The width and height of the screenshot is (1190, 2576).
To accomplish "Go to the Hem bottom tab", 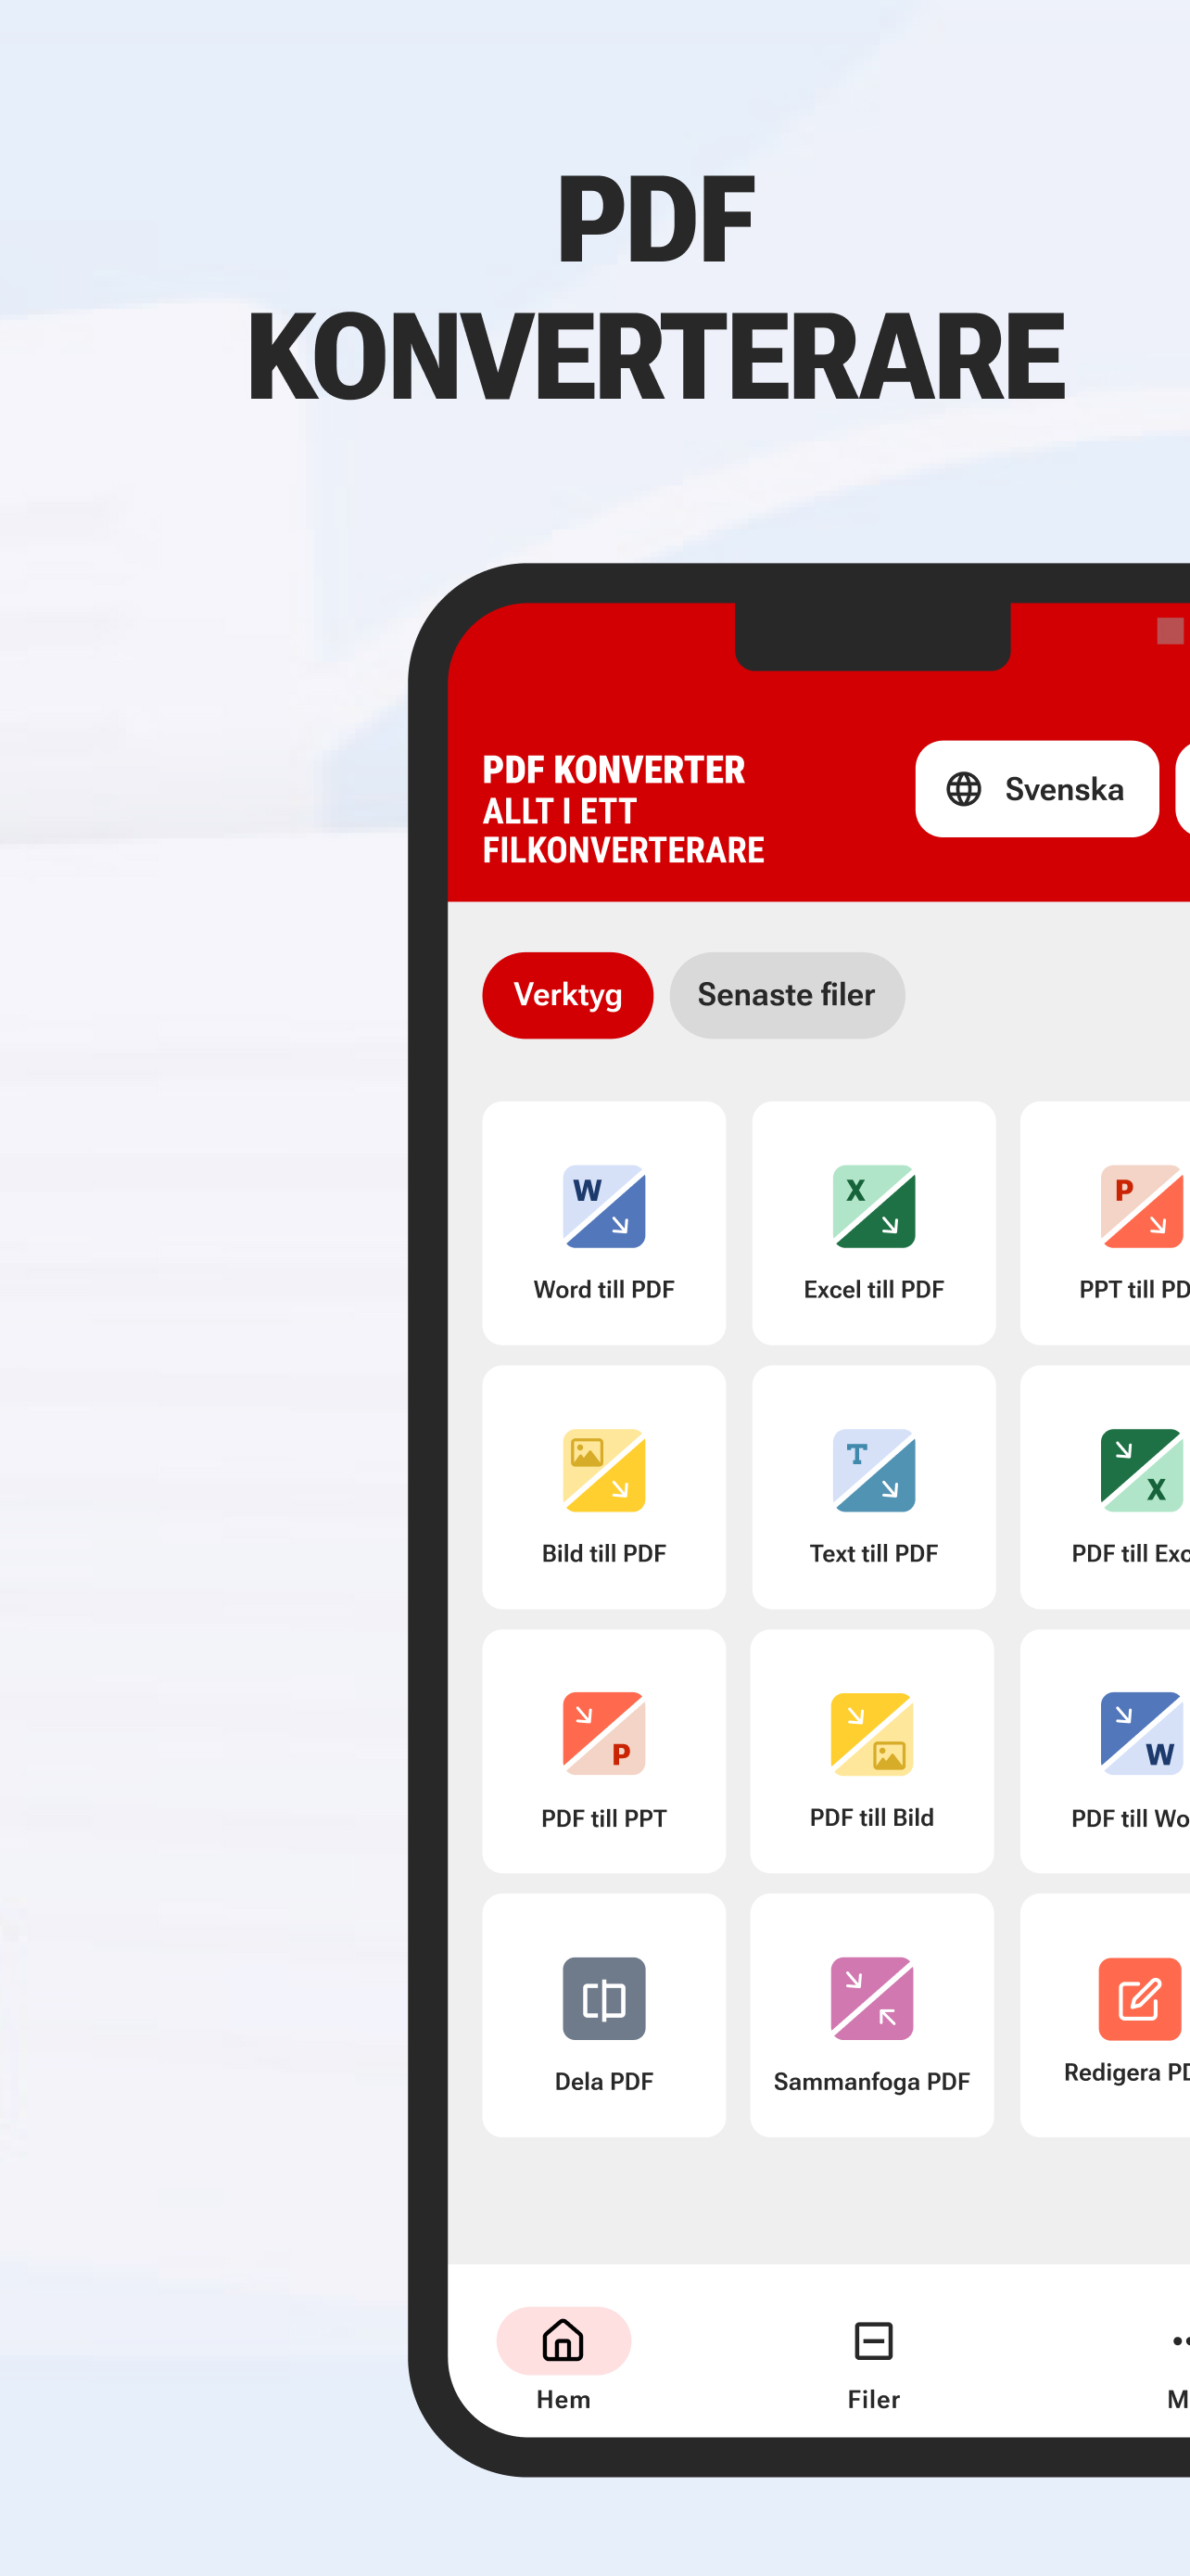I will (563, 2360).
